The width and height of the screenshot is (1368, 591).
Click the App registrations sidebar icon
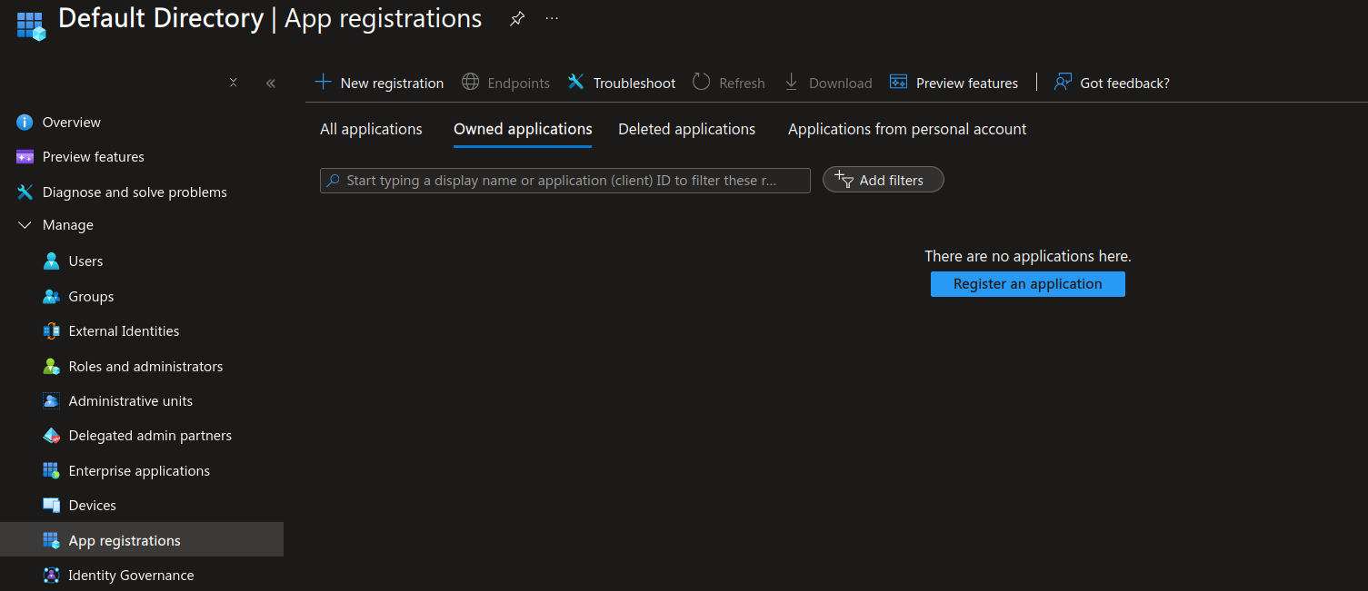tap(51, 541)
